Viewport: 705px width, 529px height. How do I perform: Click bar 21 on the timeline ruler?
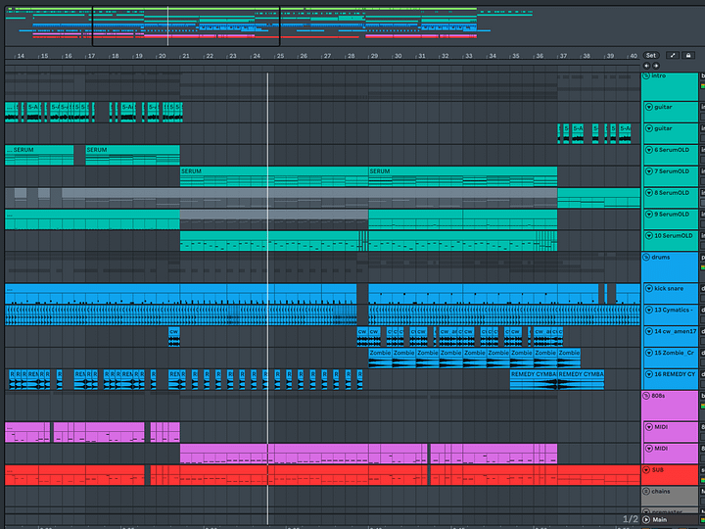pyautogui.click(x=186, y=56)
